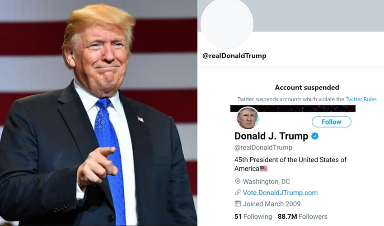Click the Donald J. Trump display name
The height and width of the screenshot is (226, 384).
click(272, 136)
